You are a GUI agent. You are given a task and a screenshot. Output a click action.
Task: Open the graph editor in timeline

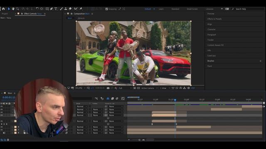click(123, 99)
